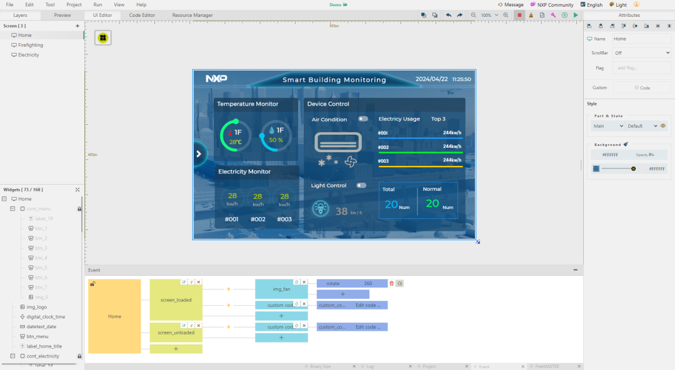675x370 pixels.
Task: Open the NXP Community link
Action: tap(552, 5)
